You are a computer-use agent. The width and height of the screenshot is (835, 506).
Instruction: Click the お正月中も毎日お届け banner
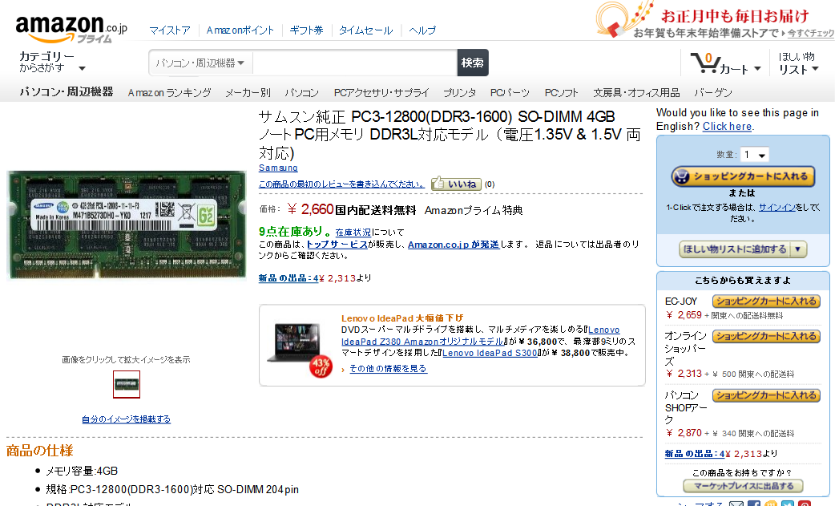tap(715, 20)
